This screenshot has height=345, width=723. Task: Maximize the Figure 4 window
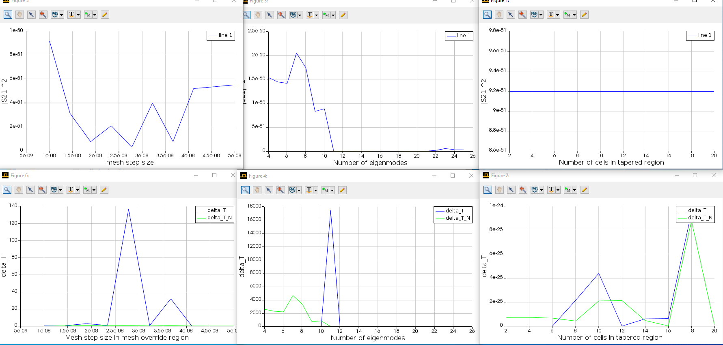click(453, 176)
